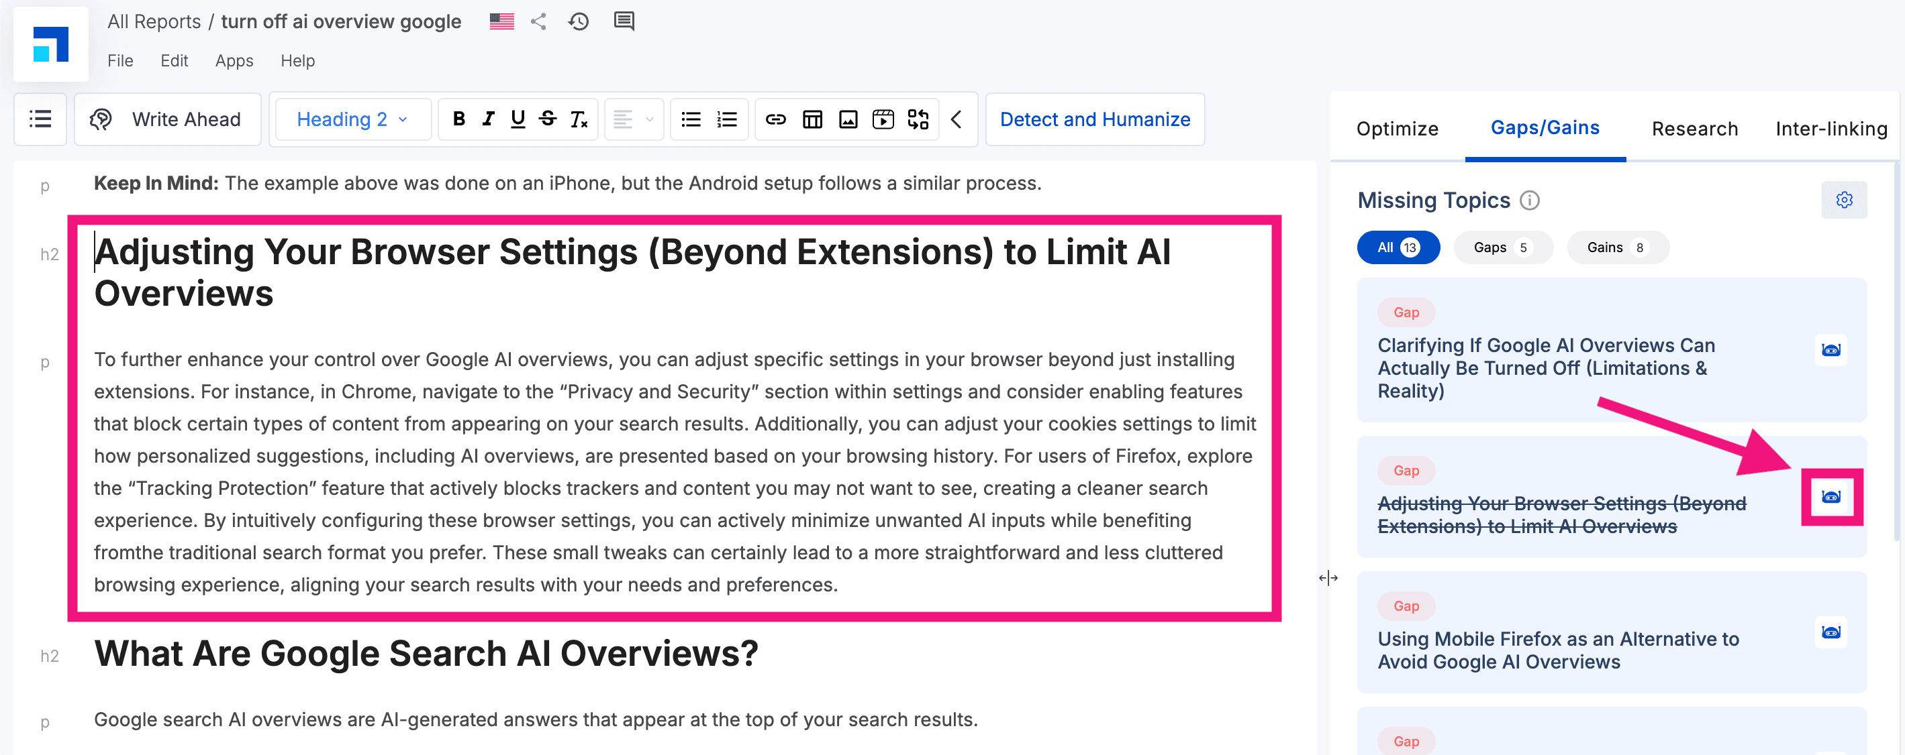Screen dimensions: 1905x755
Task: Click the panel resize handle between editor and sidebar
Action: coord(1328,578)
